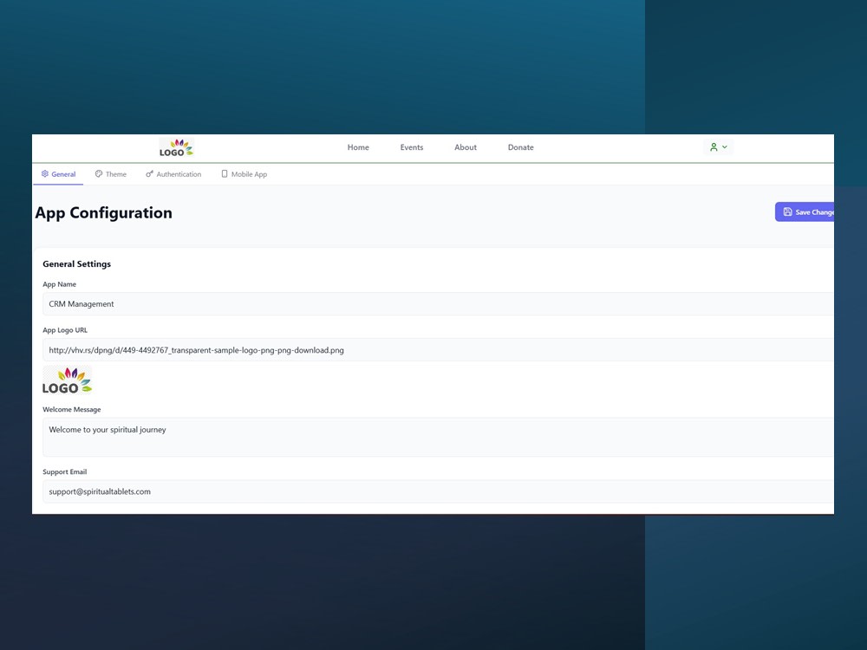
Task: Click the App Configuration heading
Action: [103, 213]
